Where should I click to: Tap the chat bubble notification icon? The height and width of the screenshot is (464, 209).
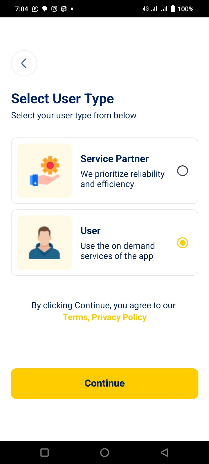click(x=45, y=9)
